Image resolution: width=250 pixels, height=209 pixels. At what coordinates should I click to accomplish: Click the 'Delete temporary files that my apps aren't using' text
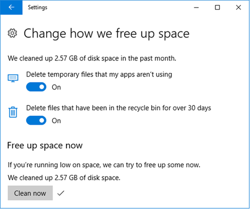tap(99, 74)
